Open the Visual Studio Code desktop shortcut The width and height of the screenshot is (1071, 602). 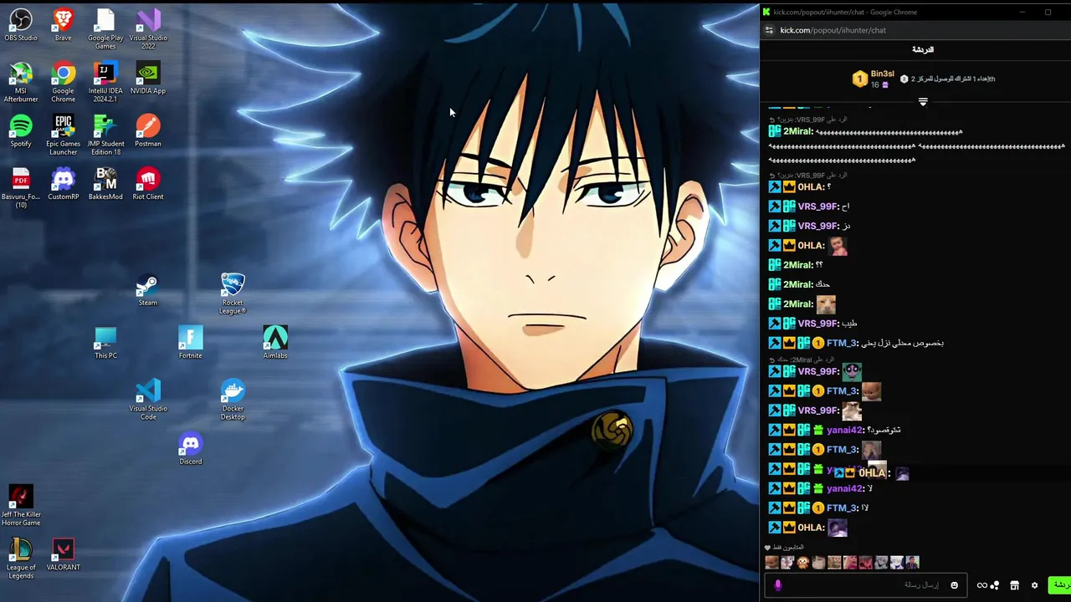pyautogui.click(x=148, y=399)
